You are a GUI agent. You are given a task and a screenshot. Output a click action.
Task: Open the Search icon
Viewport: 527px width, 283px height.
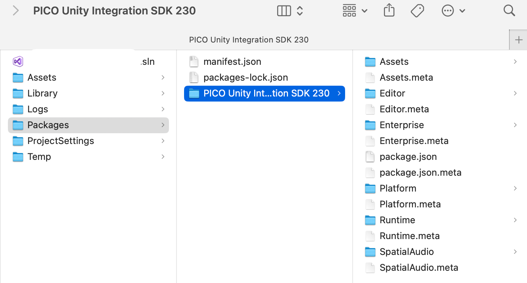pos(509,10)
